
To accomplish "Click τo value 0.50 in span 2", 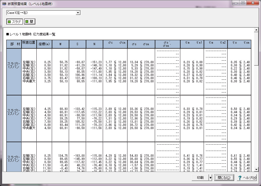I will pyautogui.click(x=234, y=109).
